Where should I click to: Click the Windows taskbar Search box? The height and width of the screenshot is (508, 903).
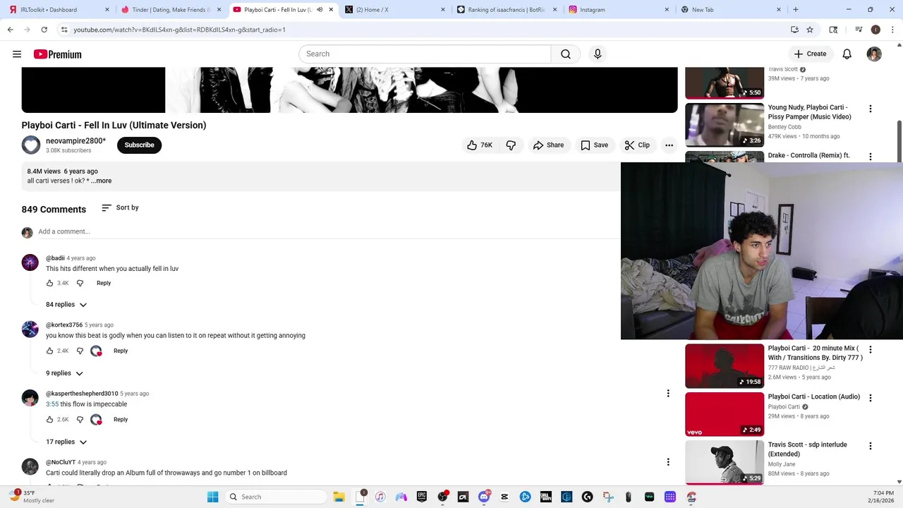click(x=276, y=497)
